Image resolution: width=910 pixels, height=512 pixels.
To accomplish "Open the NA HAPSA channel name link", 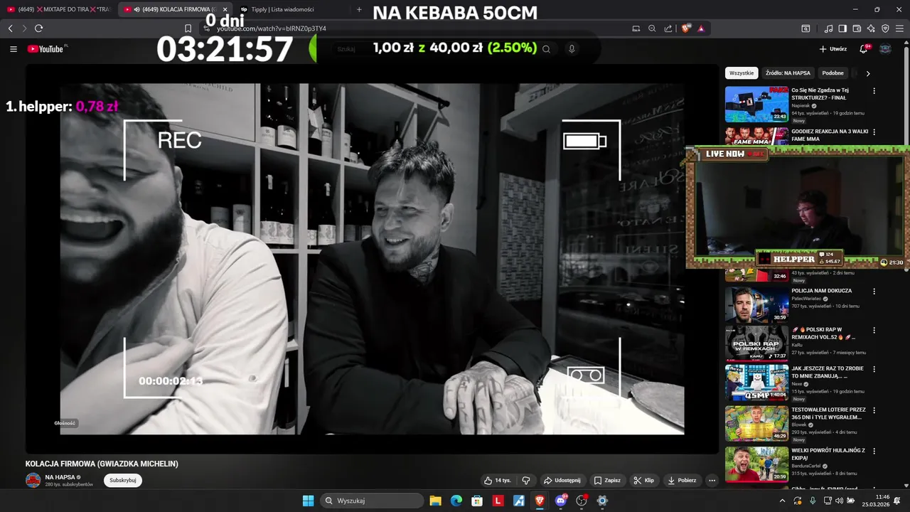I will 60,477.
